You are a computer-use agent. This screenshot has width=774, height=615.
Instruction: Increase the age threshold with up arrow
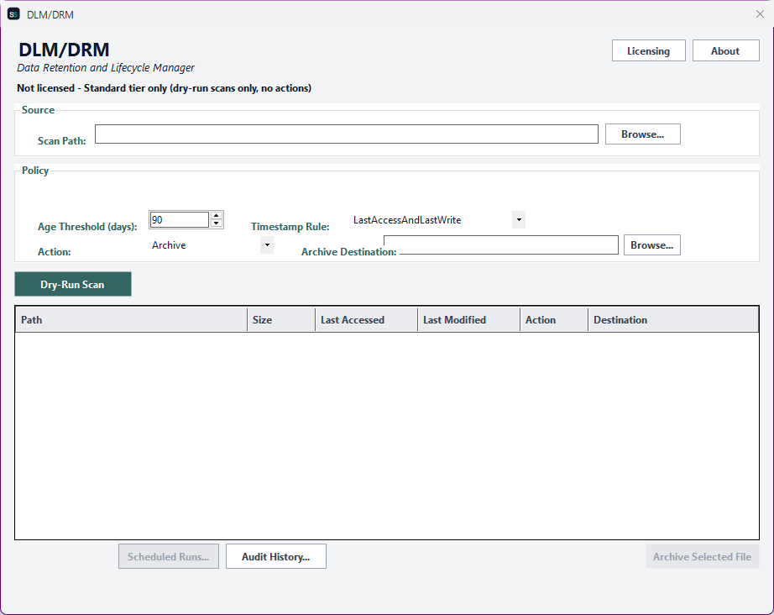point(217,216)
